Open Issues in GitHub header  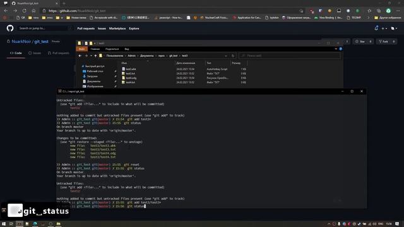[102, 28]
